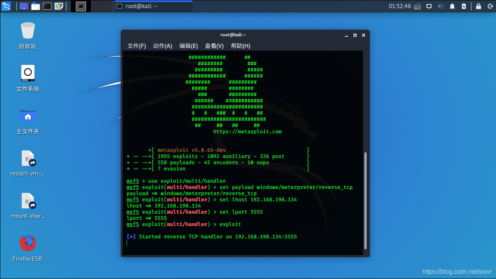The height and width of the screenshot is (279, 496).
Task: Click the terminal vertical scrollbar thumb
Action: point(365,200)
